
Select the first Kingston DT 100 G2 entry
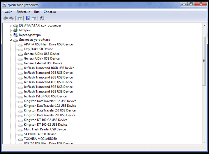point(46,120)
